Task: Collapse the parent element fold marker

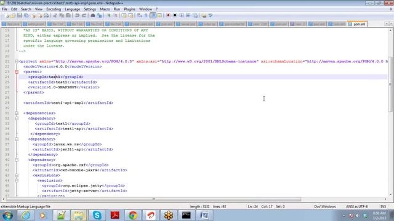Action: [x=17, y=72]
